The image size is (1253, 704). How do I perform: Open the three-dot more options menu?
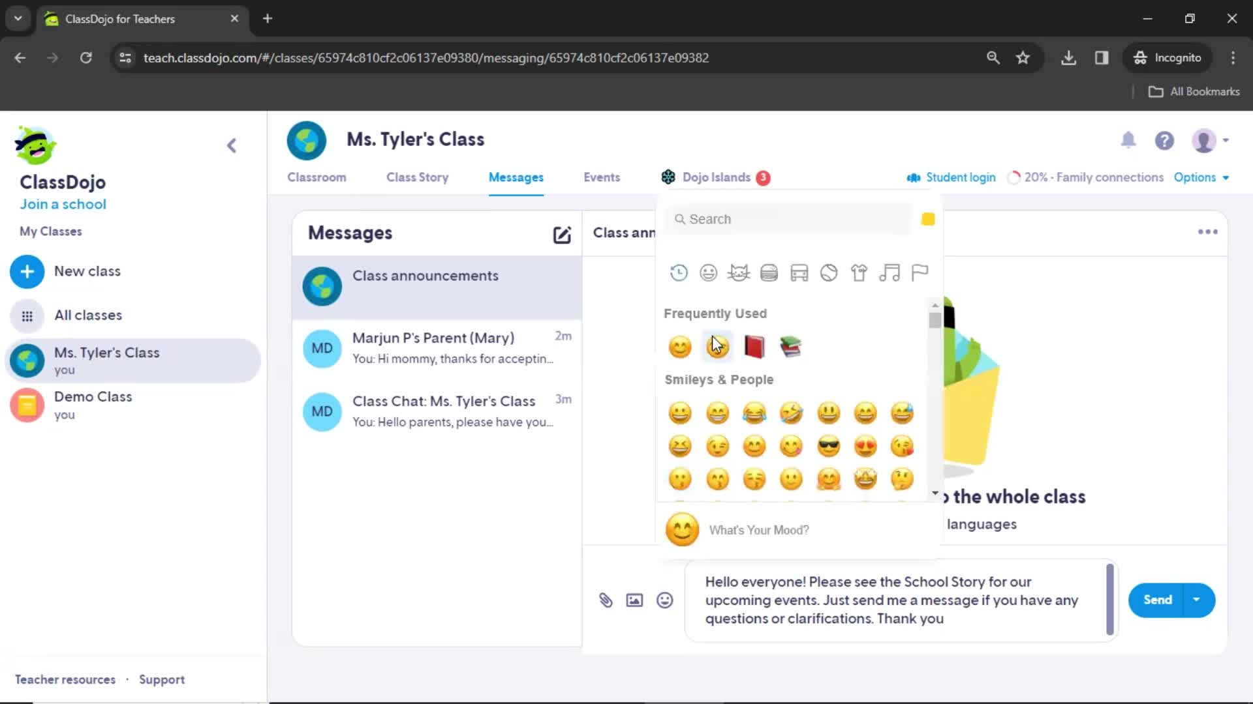coord(1207,232)
